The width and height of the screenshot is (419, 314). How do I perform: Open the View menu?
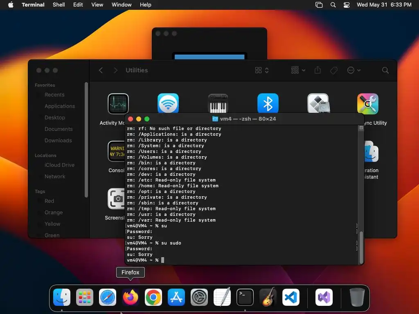point(97,5)
